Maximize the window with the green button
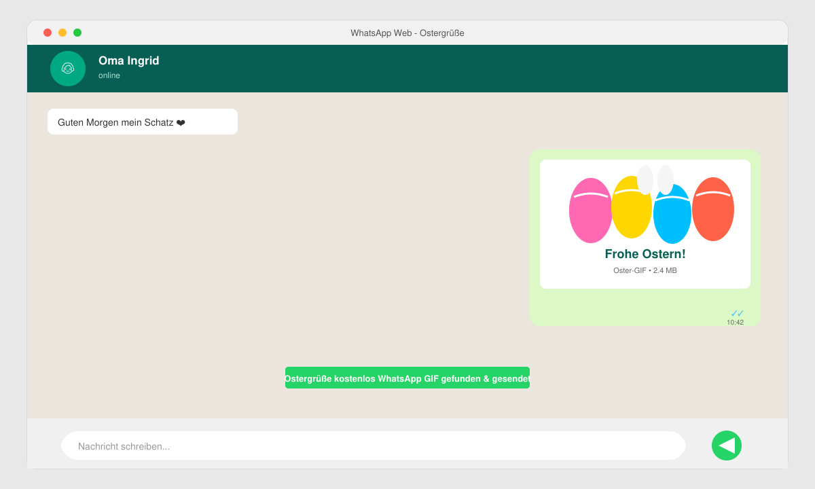Image resolution: width=815 pixels, height=489 pixels. tap(77, 33)
